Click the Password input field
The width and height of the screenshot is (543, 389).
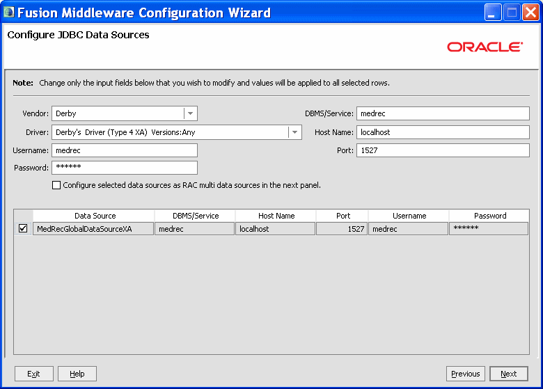click(125, 168)
